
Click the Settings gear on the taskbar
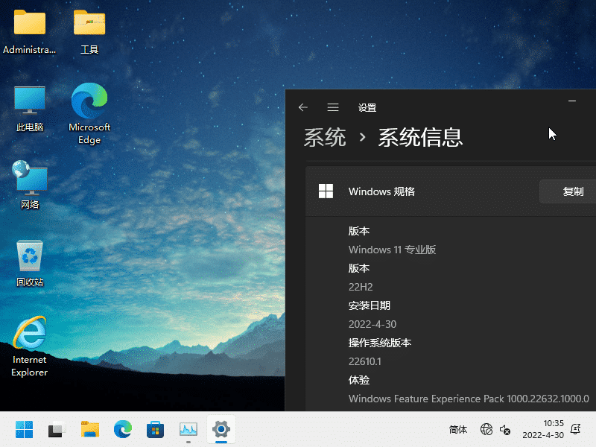221,429
